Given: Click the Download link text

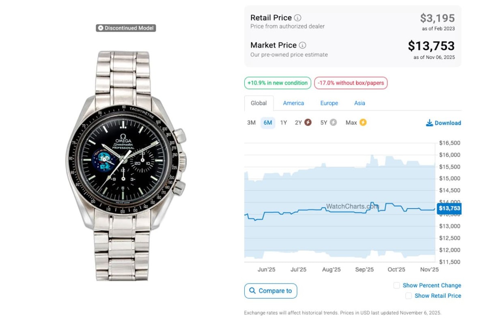Looking at the screenshot, I should click(x=448, y=123).
